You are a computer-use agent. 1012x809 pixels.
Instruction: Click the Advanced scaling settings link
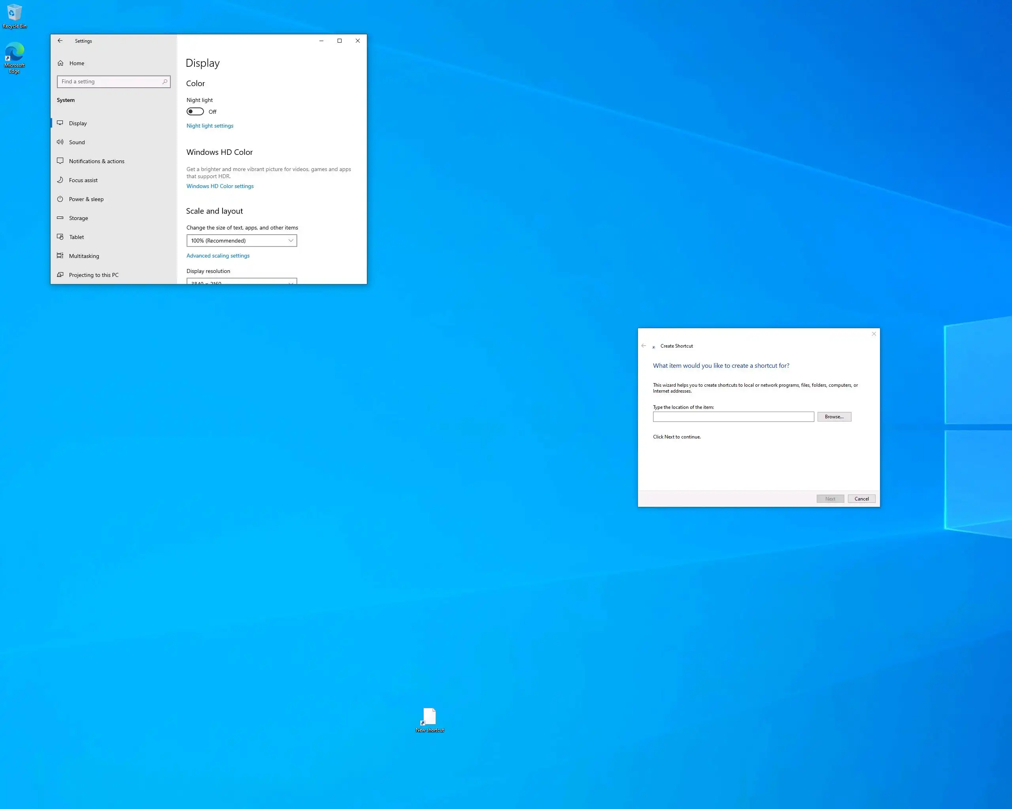click(x=218, y=256)
